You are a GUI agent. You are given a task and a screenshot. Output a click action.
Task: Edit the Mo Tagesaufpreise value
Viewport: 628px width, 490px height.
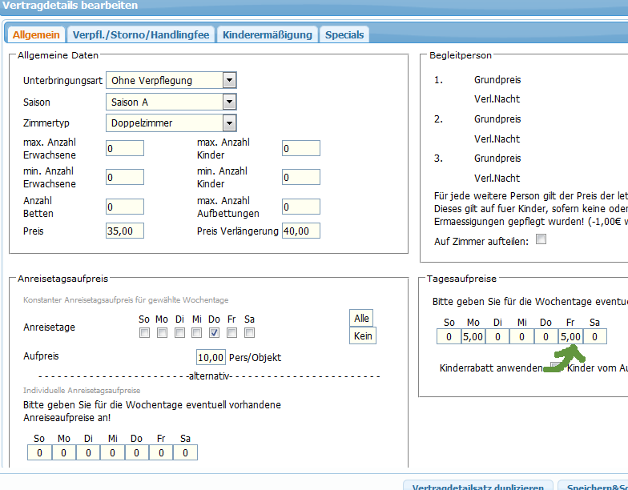click(x=473, y=337)
